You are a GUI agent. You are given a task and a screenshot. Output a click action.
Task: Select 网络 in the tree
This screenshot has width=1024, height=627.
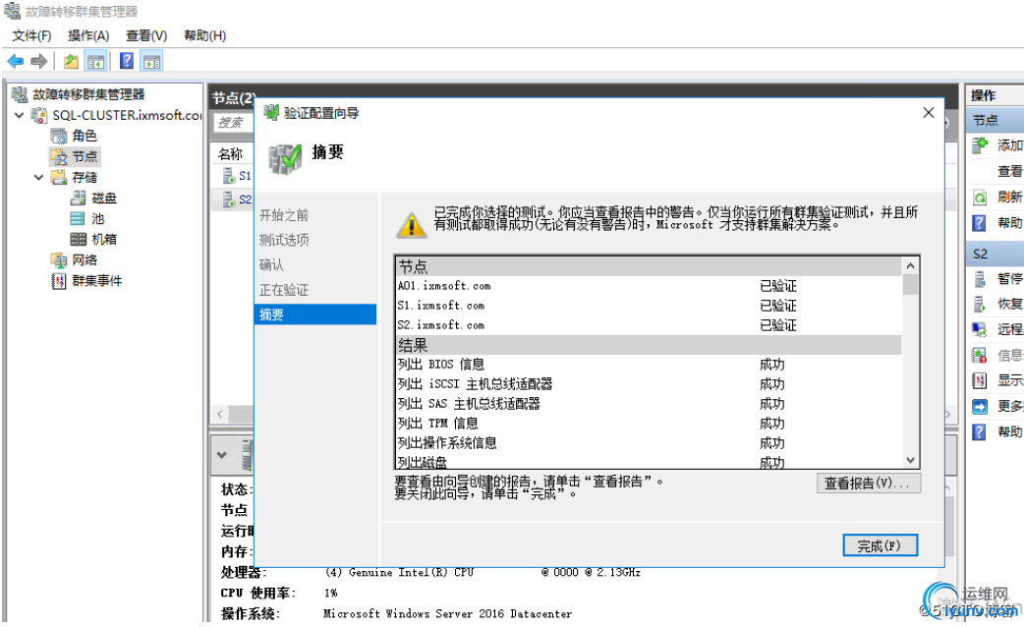[x=85, y=260]
